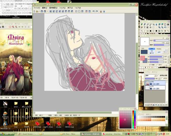Switch to the AzPainter taskbar button
Screen dimensions: 171x136
(x=91, y=134)
